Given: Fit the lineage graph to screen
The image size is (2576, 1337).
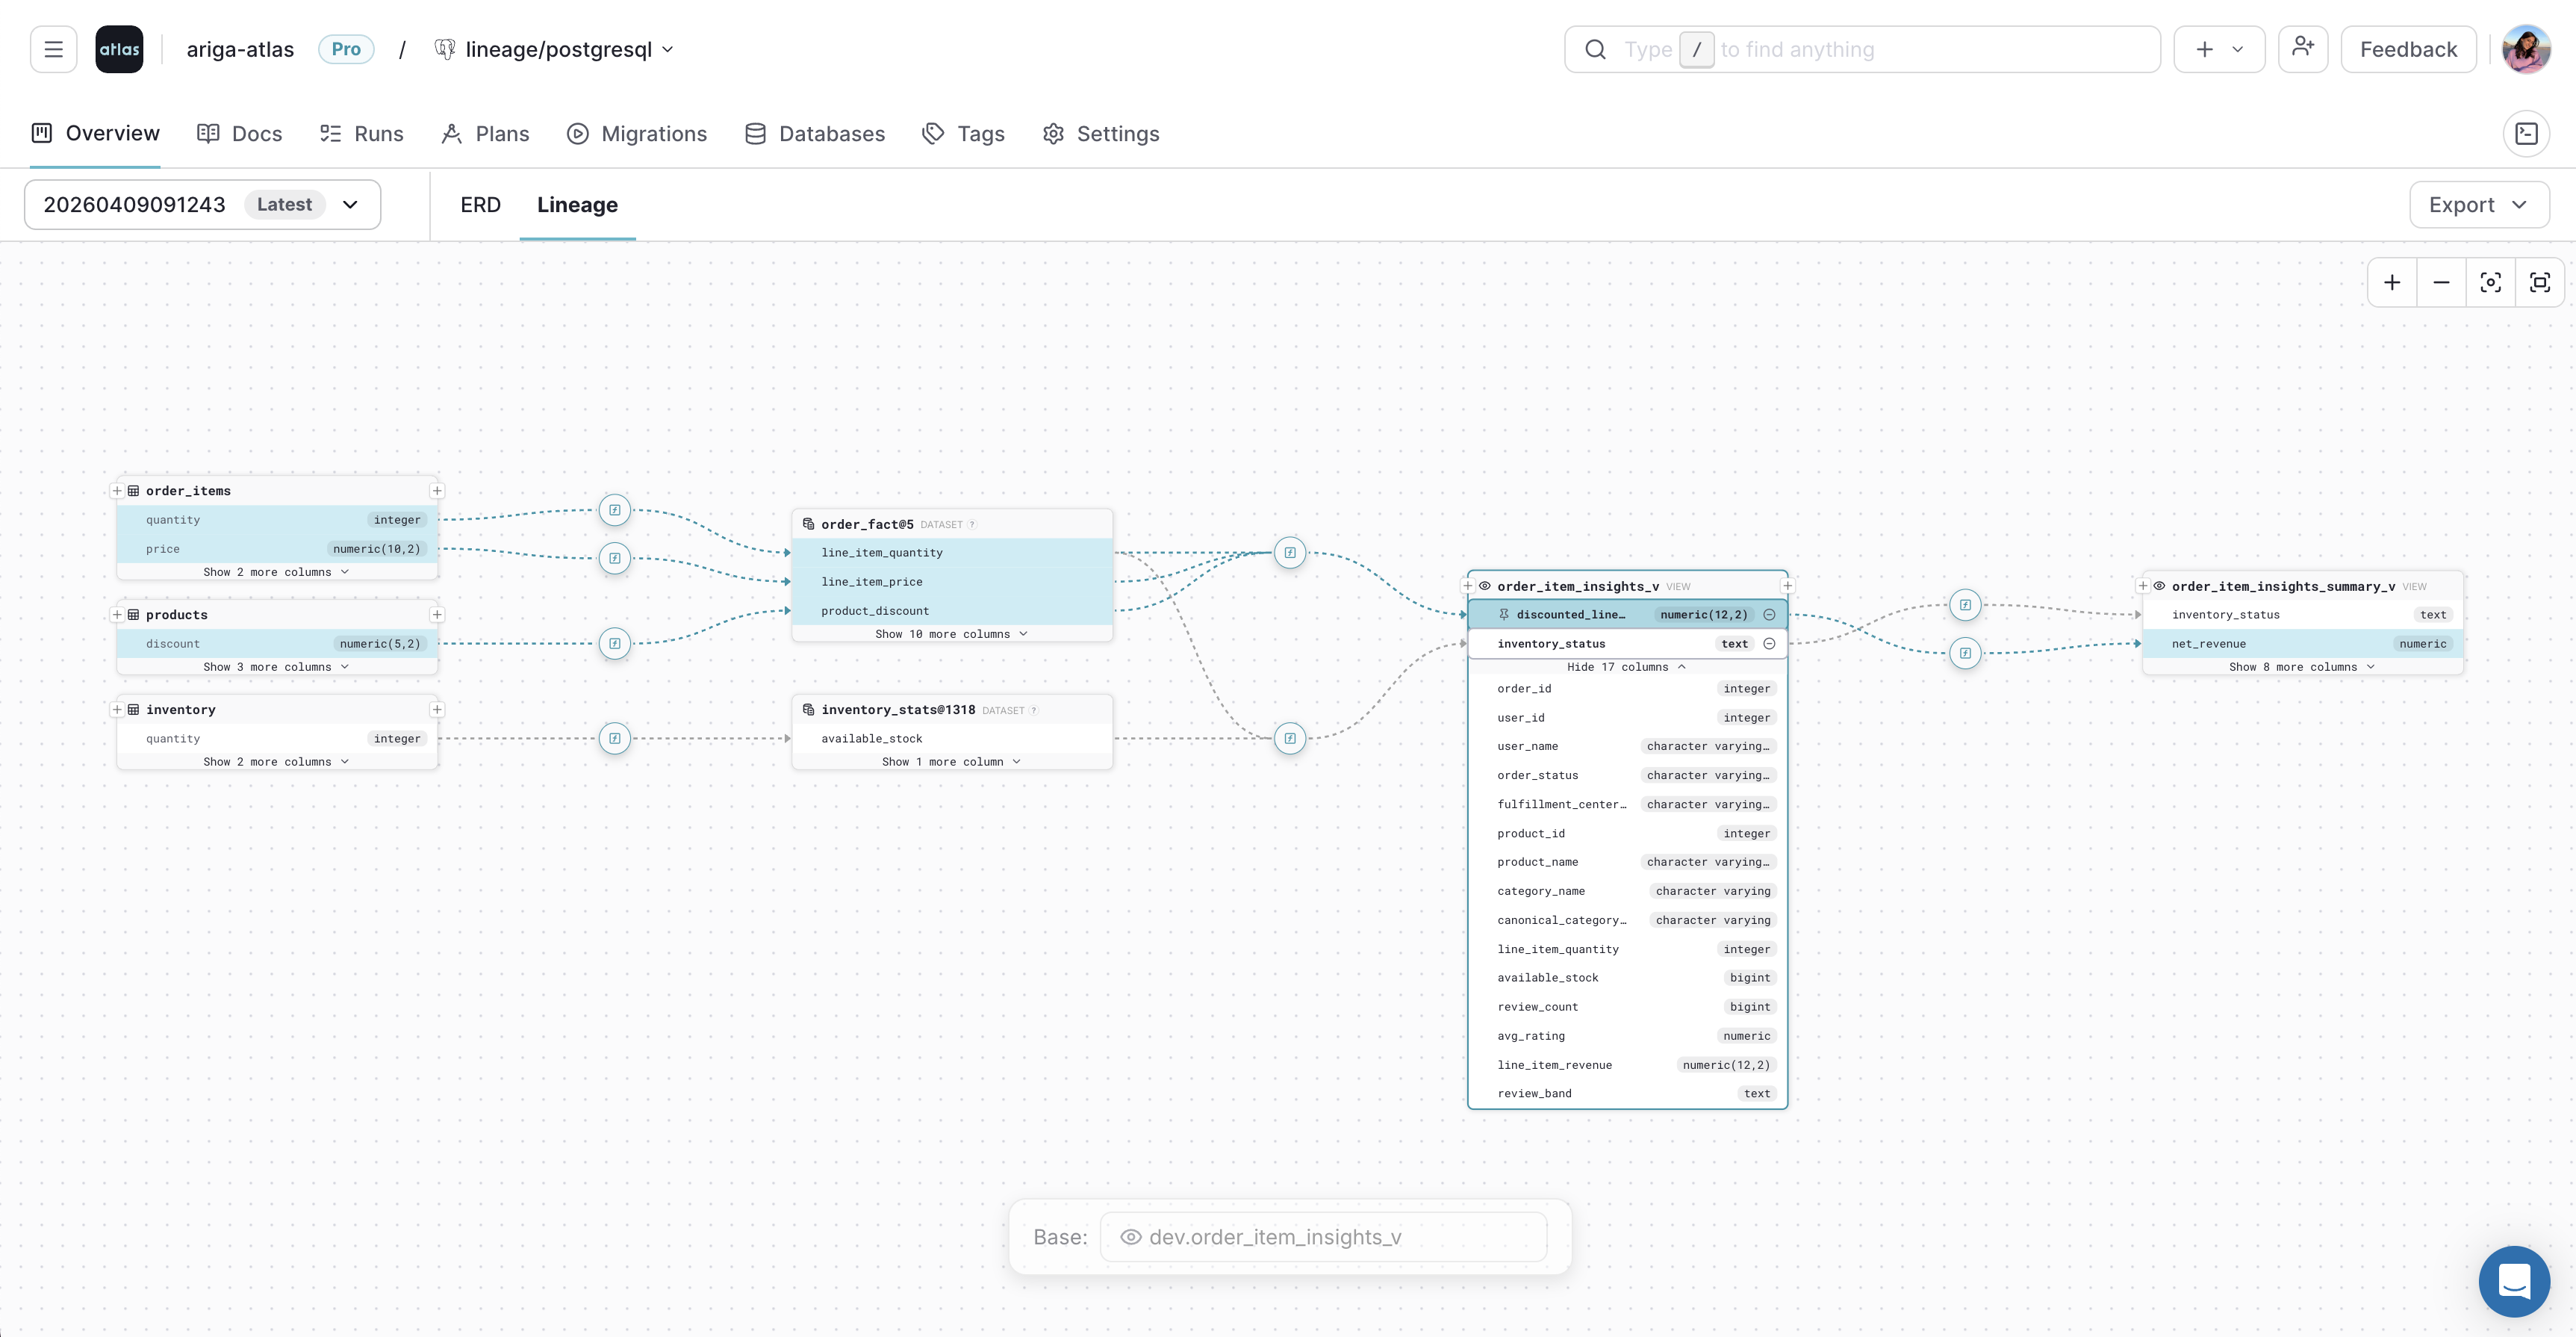Looking at the screenshot, I should click(x=2541, y=282).
